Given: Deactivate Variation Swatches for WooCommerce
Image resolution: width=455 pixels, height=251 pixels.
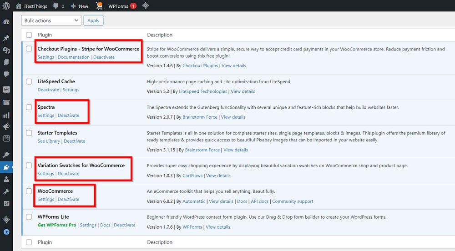Looking at the screenshot, I should point(69,174).
